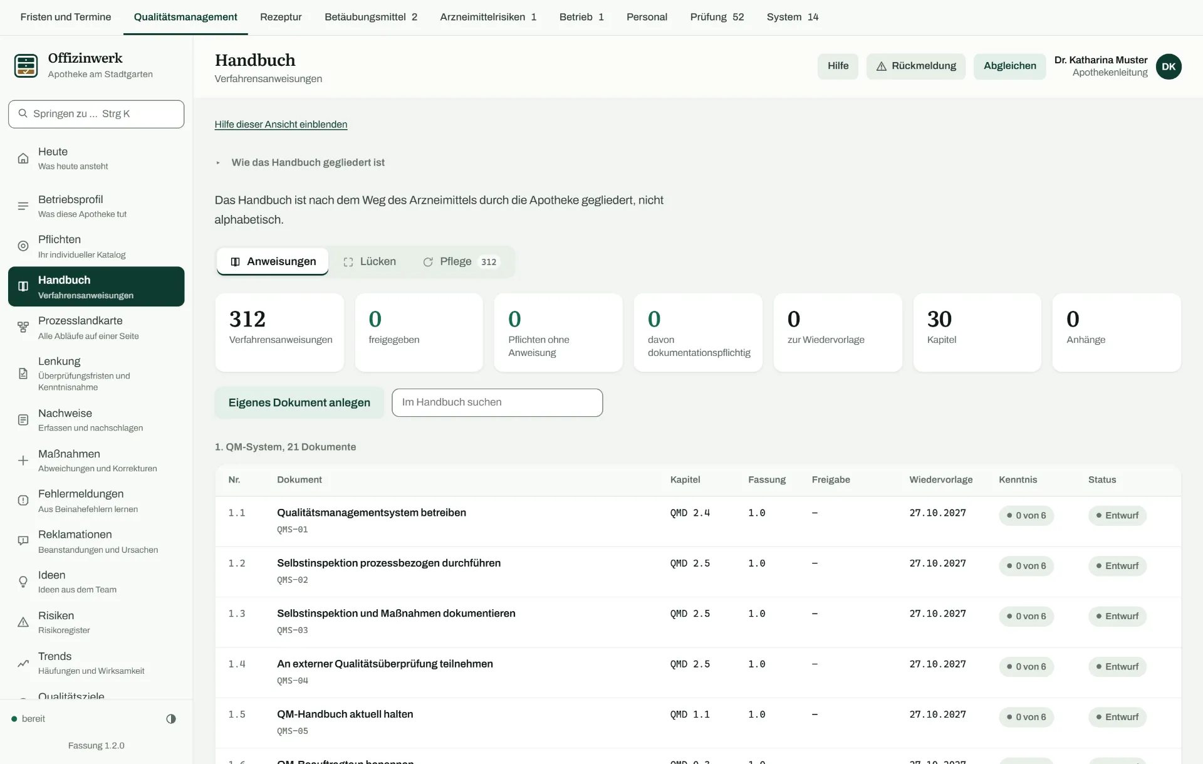The width and height of the screenshot is (1203, 764).
Task: Click the Rückmeldung button
Action: point(915,66)
